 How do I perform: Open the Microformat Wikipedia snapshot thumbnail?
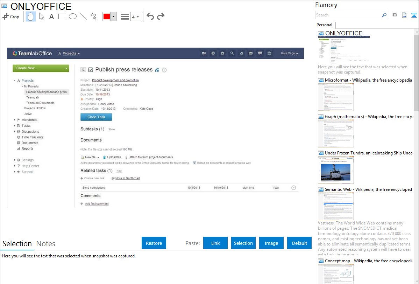[336, 97]
